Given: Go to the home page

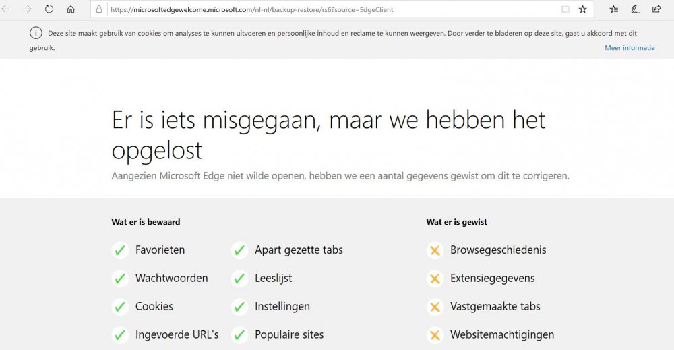Looking at the screenshot, I should (71, 9).
